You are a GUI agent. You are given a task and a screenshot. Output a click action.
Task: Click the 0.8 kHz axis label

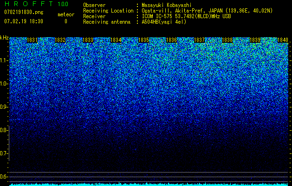[4, 130]
